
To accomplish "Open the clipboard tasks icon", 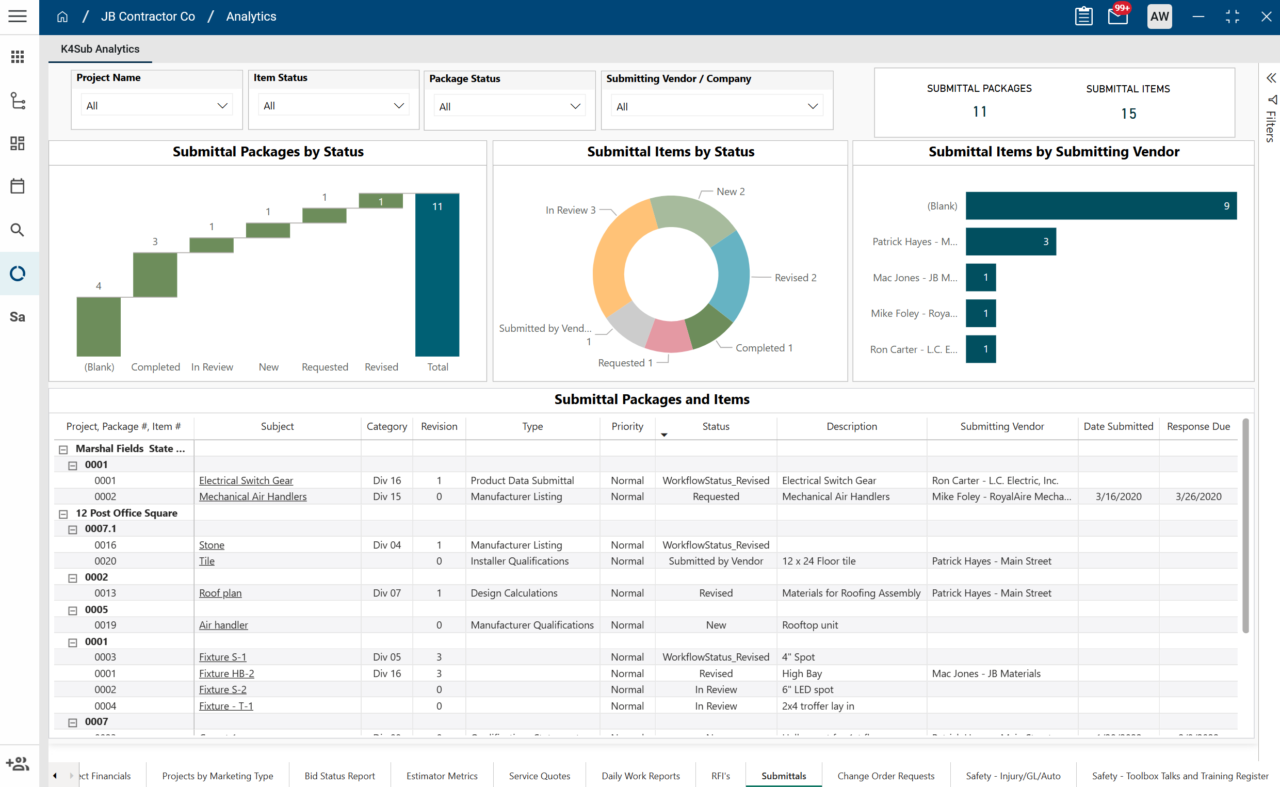I will [x=1083, y=16].
